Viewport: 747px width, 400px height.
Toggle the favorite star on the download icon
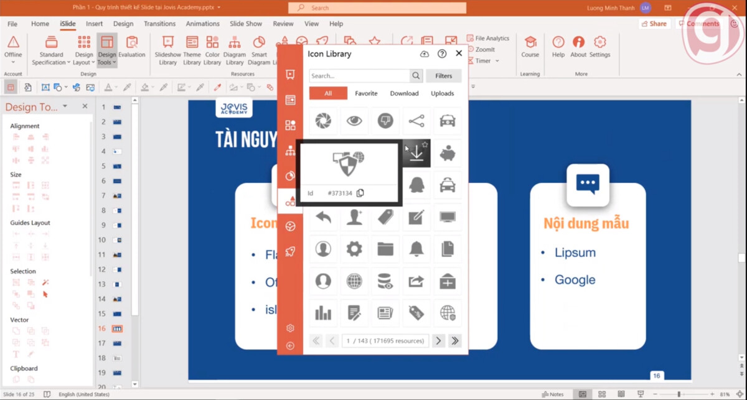tap(425, 144)
